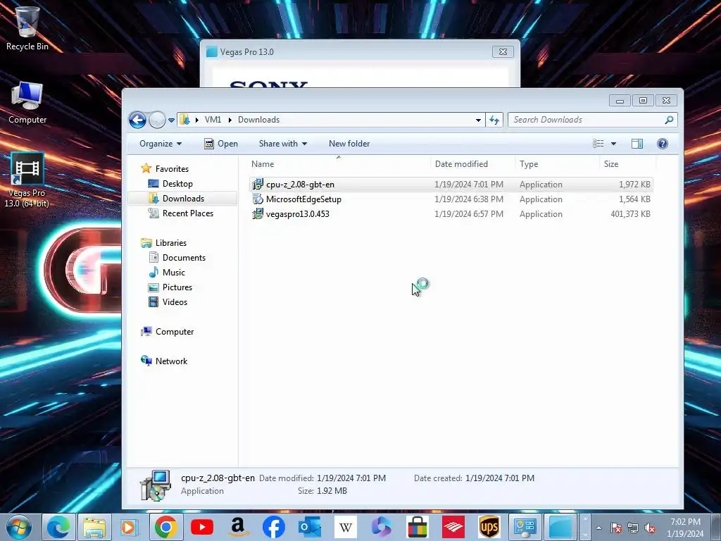Viewport: 721px width, 541px height.
Task: Click the search magnifier icon
Action: tap(669, 120)
